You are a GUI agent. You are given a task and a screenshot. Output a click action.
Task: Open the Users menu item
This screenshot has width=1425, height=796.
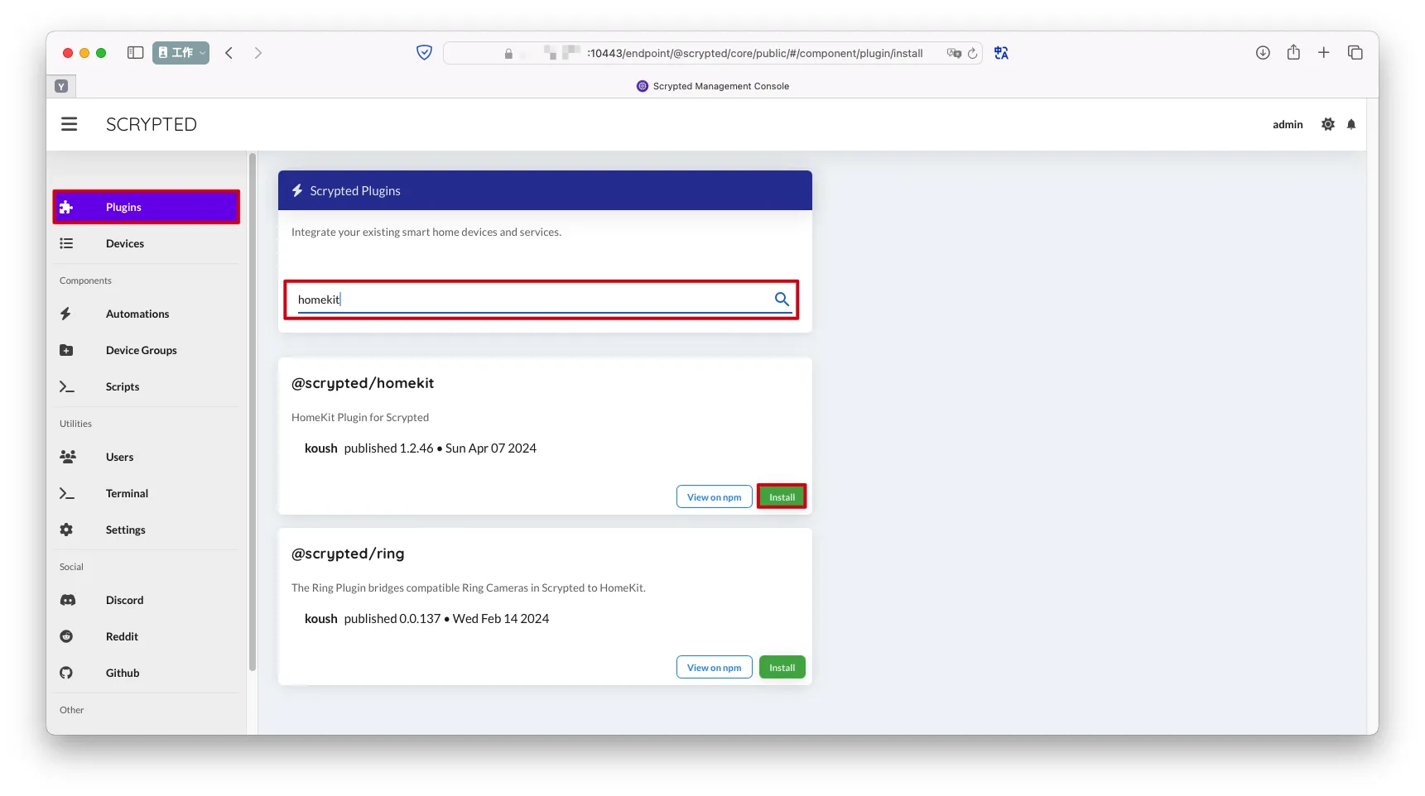pyautogui.click(x=147, y=457)
